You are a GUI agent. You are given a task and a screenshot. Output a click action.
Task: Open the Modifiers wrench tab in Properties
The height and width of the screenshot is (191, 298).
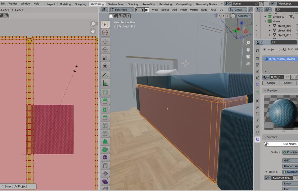click(x=257, y=107)
